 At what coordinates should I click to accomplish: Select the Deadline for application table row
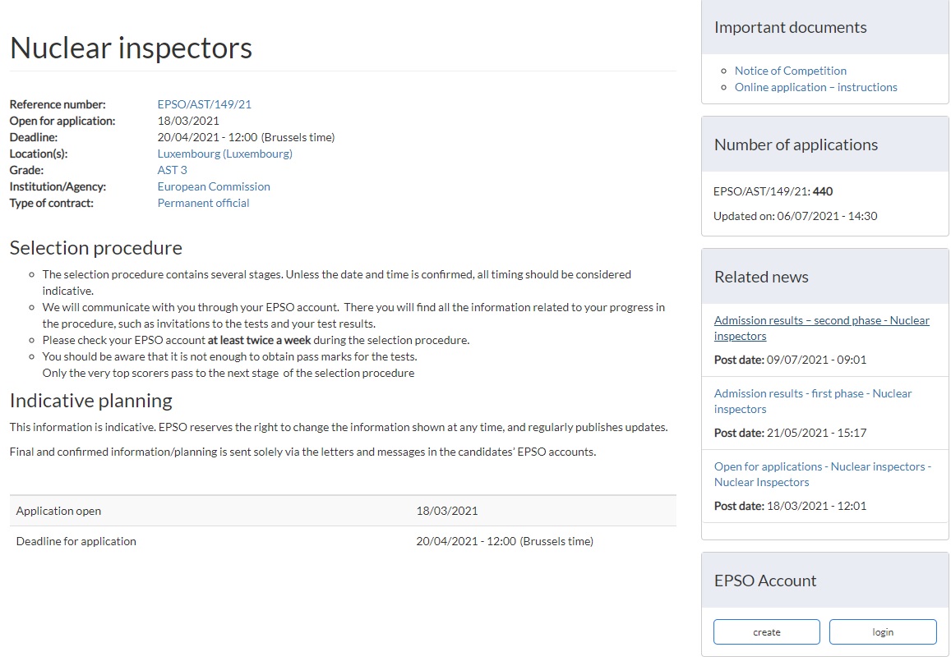click(343, 541)
